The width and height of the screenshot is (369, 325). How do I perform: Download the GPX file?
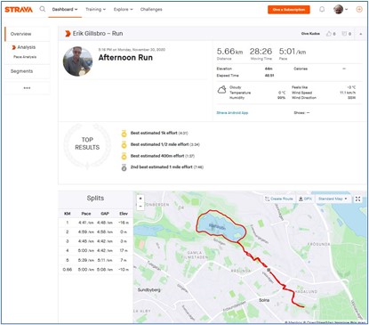305,199
